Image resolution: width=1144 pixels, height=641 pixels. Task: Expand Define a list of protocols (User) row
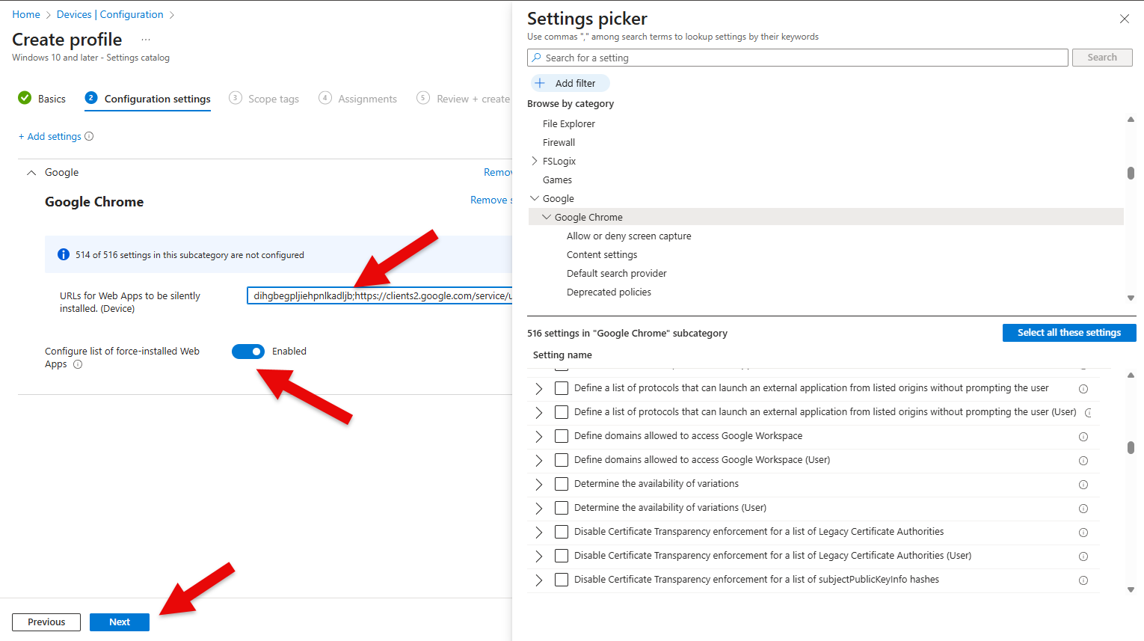(x=539, y=413)
